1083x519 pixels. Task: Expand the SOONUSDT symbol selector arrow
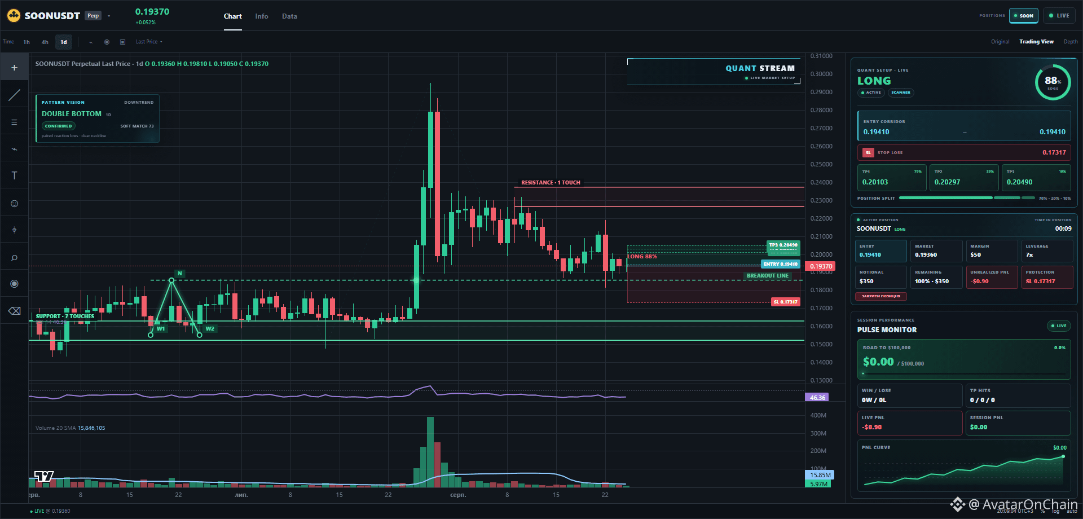[x=109, y=16]
